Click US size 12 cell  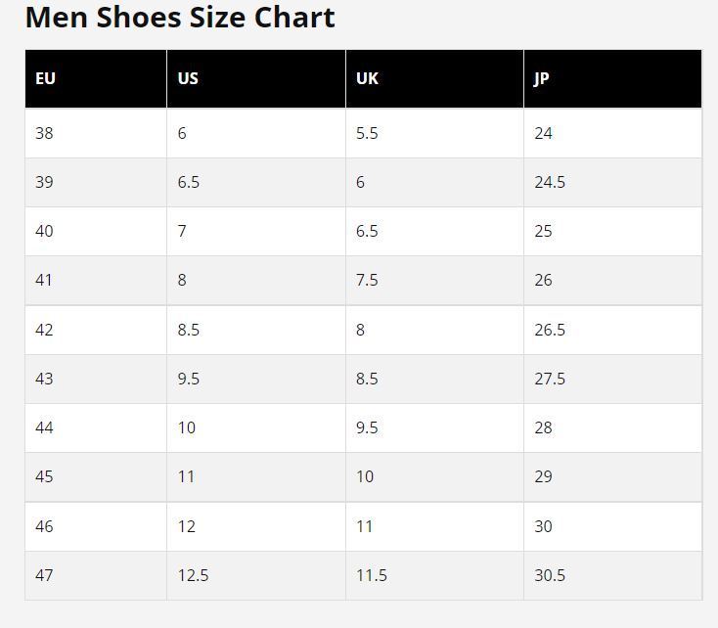point(256,527)
